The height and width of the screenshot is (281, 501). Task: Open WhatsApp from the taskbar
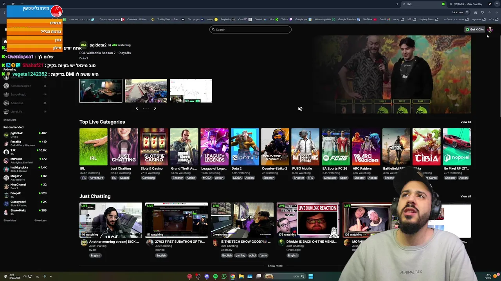click(224, 276)
